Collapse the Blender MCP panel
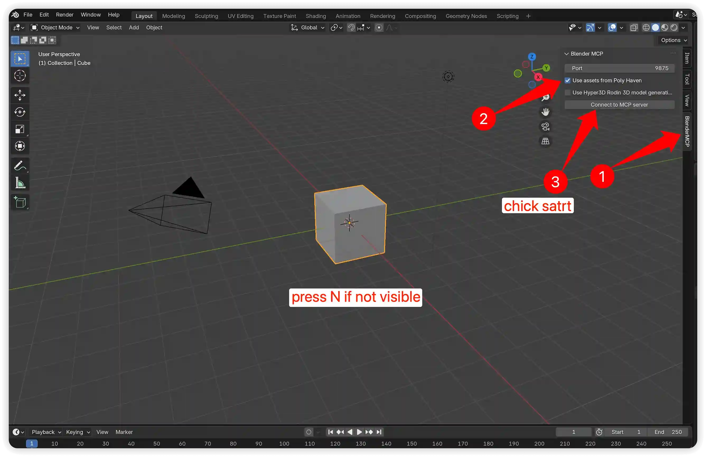This screenshot has height=457, width=706. point(566,54)
